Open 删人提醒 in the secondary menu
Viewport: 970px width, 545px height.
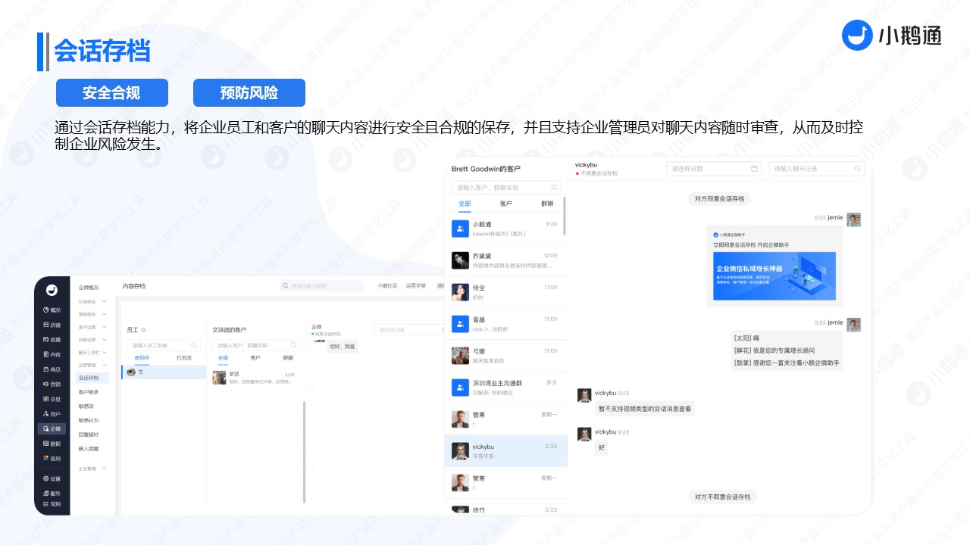coord(89,449)
